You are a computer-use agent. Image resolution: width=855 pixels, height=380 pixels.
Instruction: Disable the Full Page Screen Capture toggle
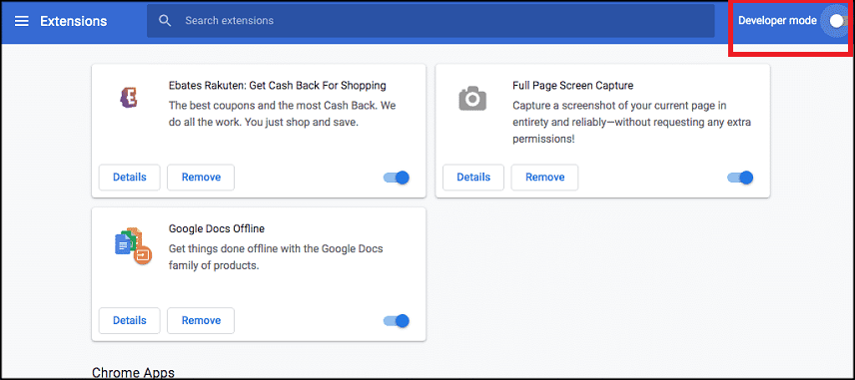740,178
